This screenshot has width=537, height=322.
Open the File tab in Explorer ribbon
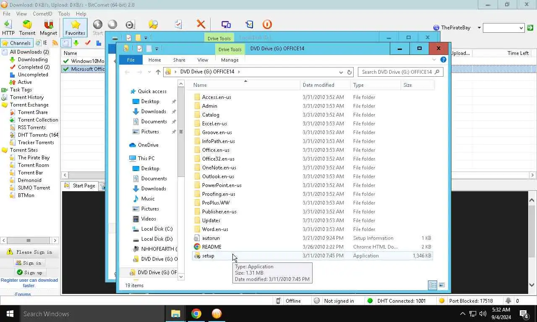[x=131, y=60]
